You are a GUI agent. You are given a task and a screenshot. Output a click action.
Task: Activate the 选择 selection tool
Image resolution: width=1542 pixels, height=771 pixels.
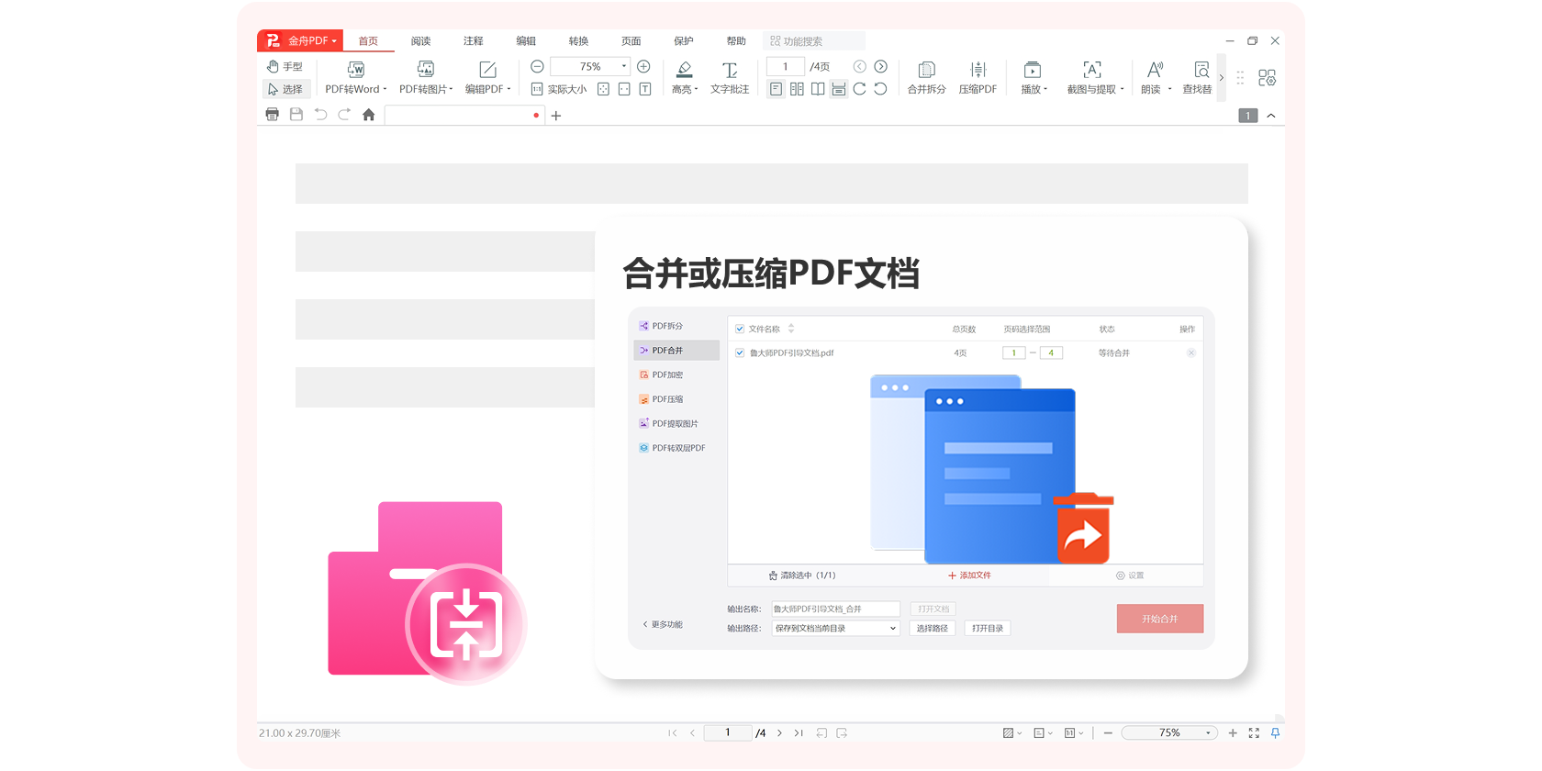coord(285,89)
